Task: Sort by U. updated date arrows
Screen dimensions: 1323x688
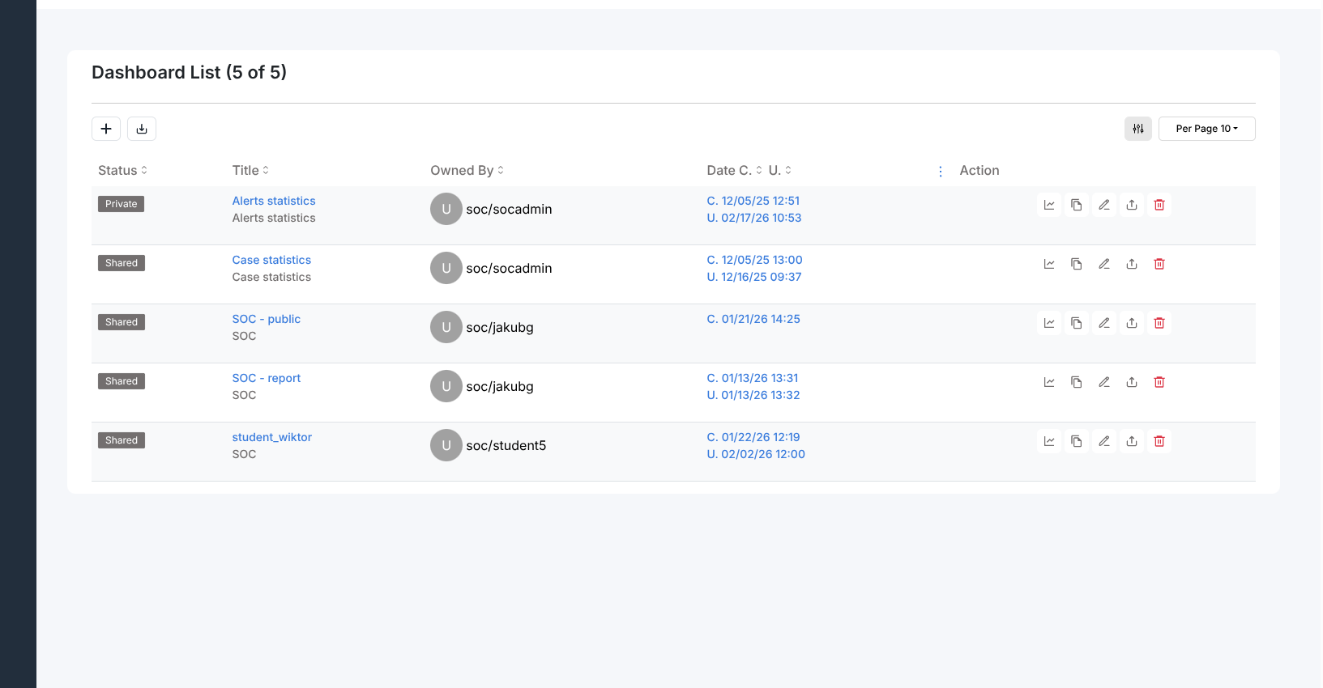Action: 788,170
